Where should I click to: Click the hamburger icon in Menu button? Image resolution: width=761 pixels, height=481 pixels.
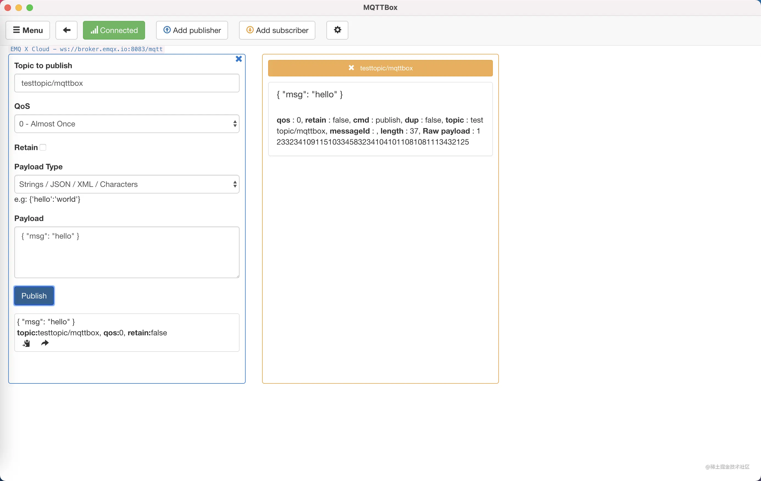(x=16, y=30)
